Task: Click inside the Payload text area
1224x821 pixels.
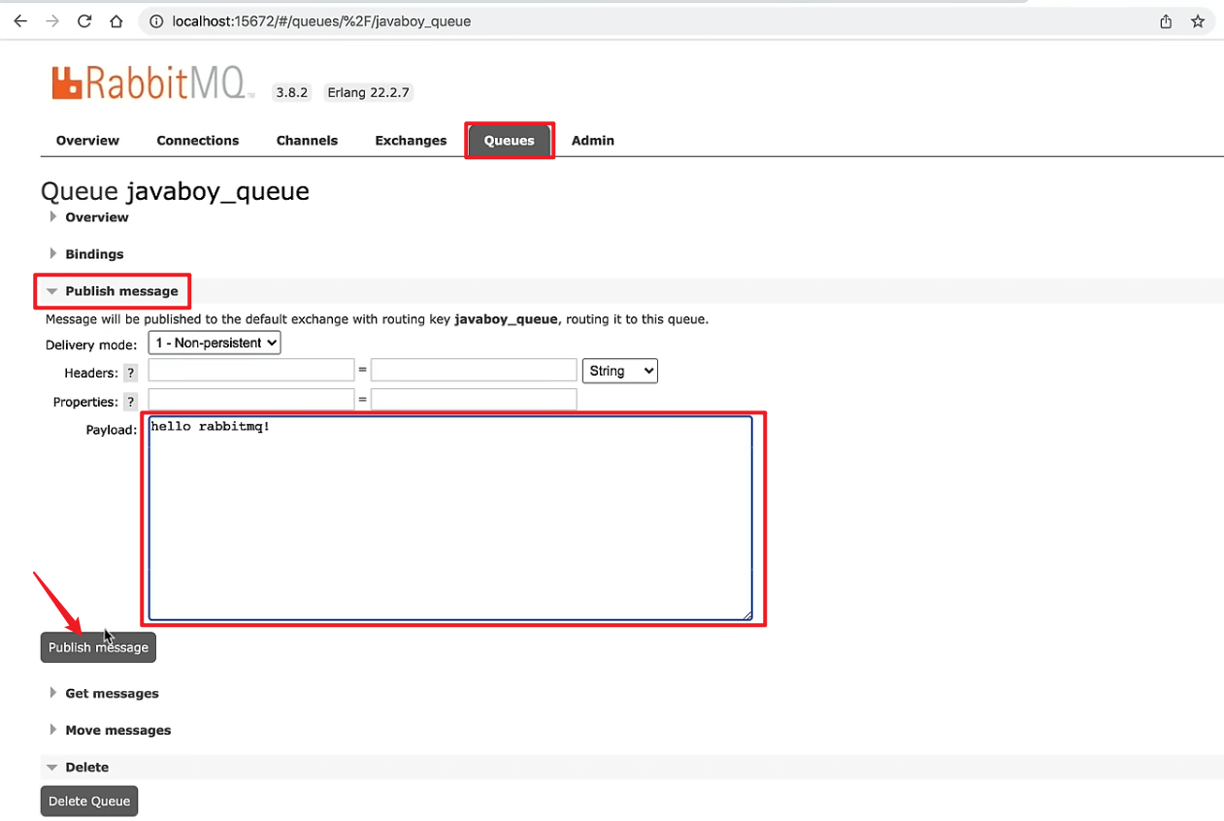Action: pos(450,518)
